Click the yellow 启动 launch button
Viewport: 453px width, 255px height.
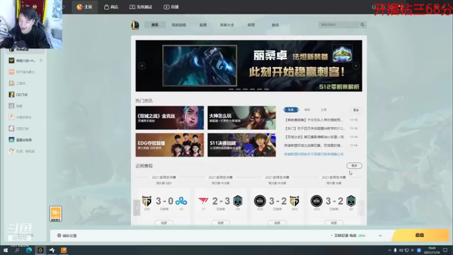420,235
